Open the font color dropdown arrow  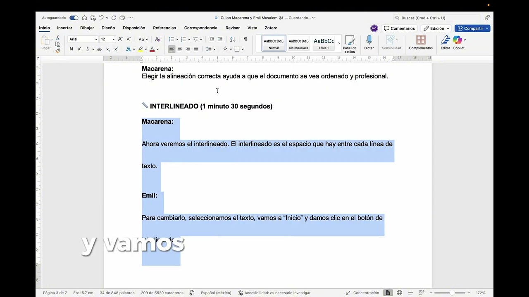point(157,49)
